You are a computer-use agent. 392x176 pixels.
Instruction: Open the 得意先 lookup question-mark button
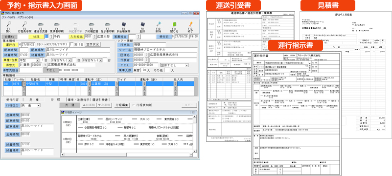(45, 65)
